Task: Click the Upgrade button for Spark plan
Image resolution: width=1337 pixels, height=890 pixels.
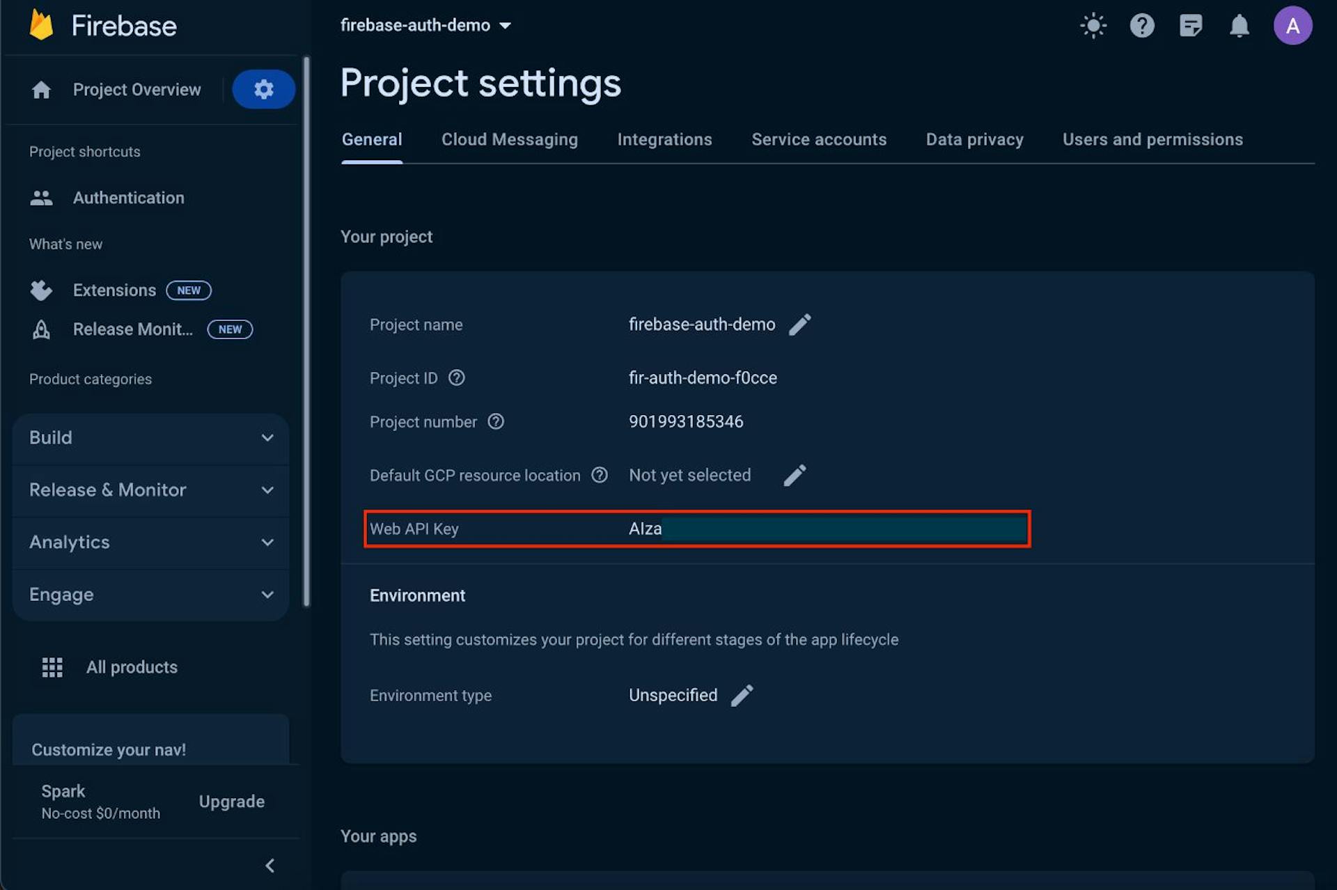Action: [232, 801]
